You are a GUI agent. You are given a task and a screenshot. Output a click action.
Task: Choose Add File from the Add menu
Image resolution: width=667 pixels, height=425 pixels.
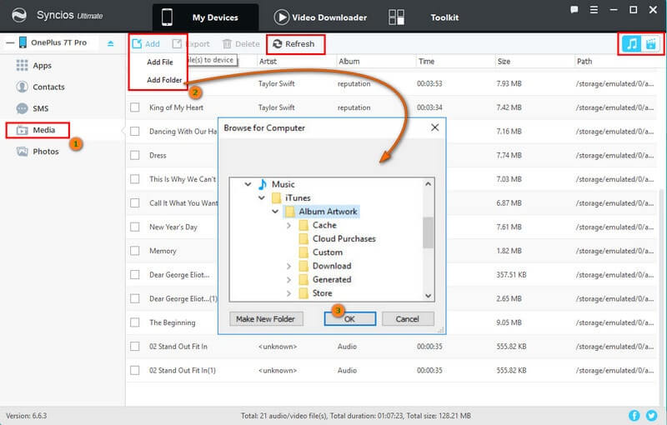[160, 62]
